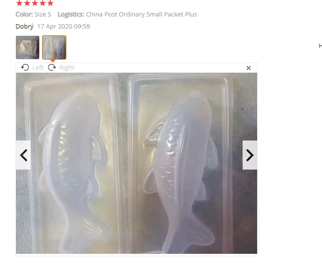Click the second red rating star
Screen dimensions: 322x264
[x=27, y=3]
